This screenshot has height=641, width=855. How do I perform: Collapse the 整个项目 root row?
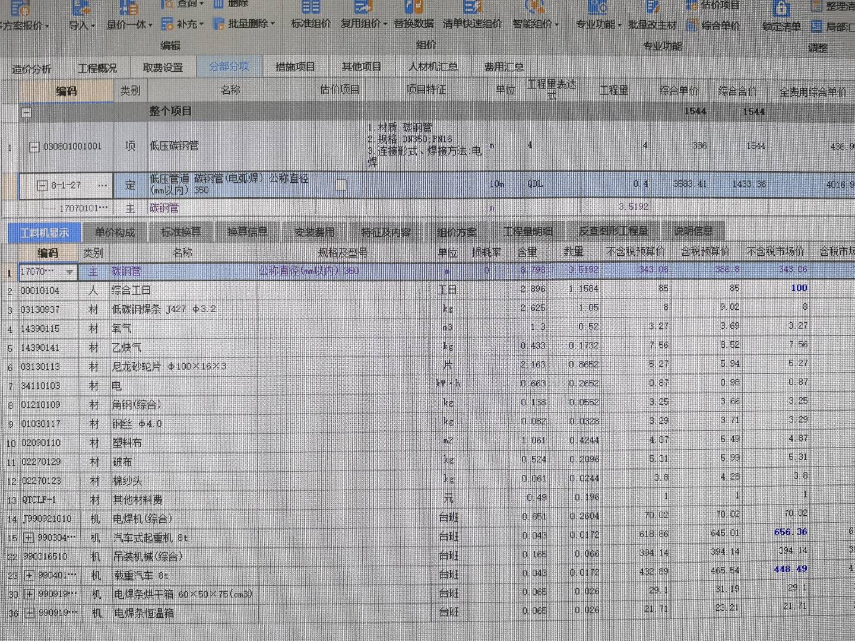point(26,112)
